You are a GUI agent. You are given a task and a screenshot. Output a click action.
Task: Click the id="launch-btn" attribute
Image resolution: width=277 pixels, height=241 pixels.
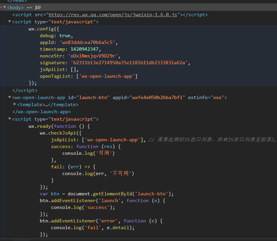[89, 97]
